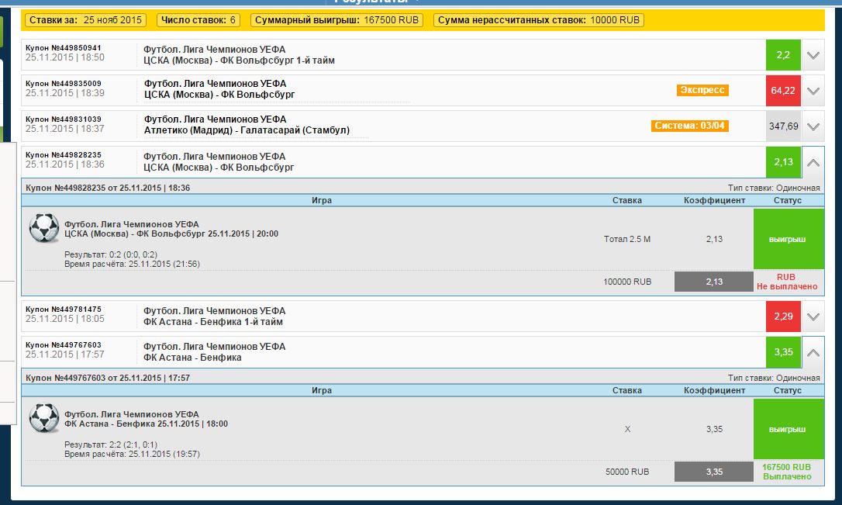Click 50000 RUB stake amount
This screenshot has width=842, height=505.
click(x=627, y=472)
